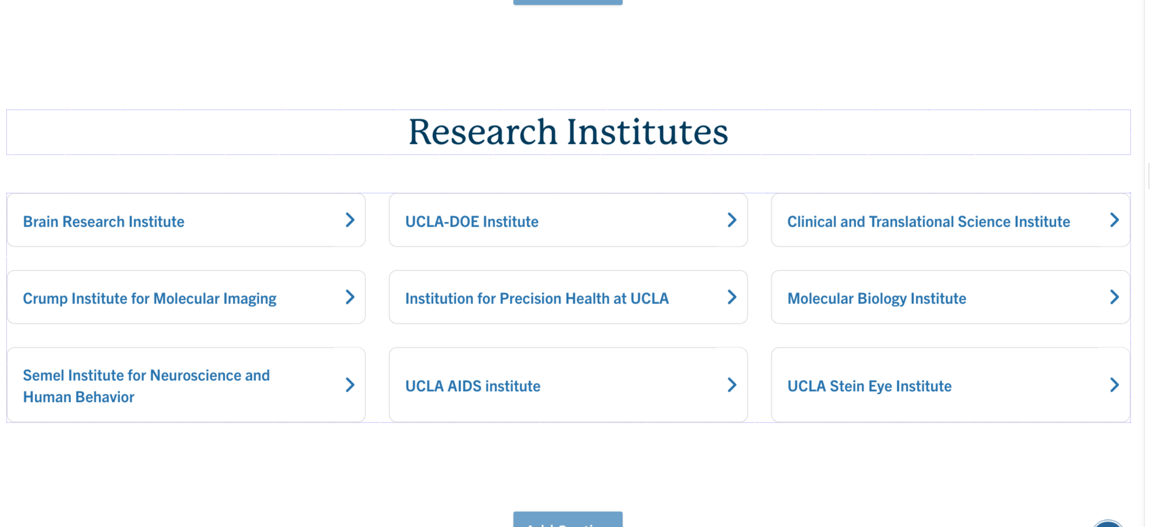Click the arrow icon on Semel Institute card
This screenshot has height=527, width=1151.
(x=350, y=385)
